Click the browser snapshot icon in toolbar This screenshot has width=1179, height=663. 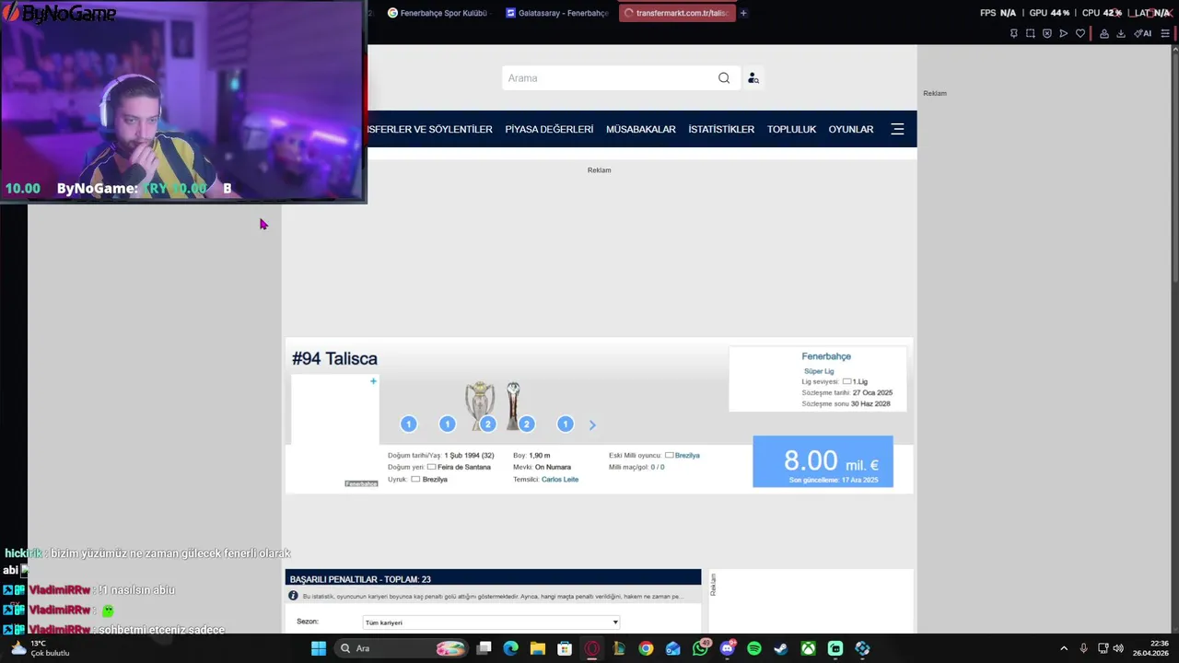(x=1030, y=33)
